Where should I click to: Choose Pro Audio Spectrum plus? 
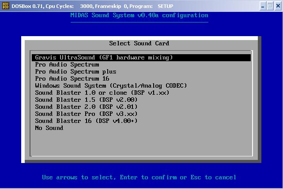click(75, 72)
